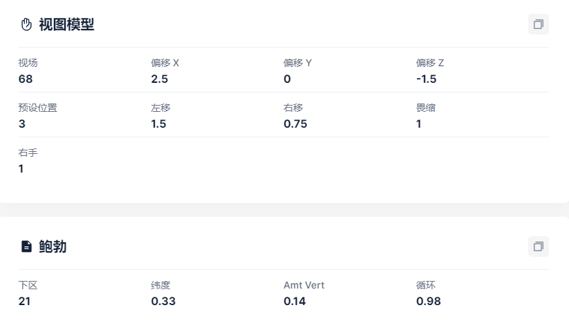
Task: Click the 鲍勃 section title
Action: pos(53,246)
